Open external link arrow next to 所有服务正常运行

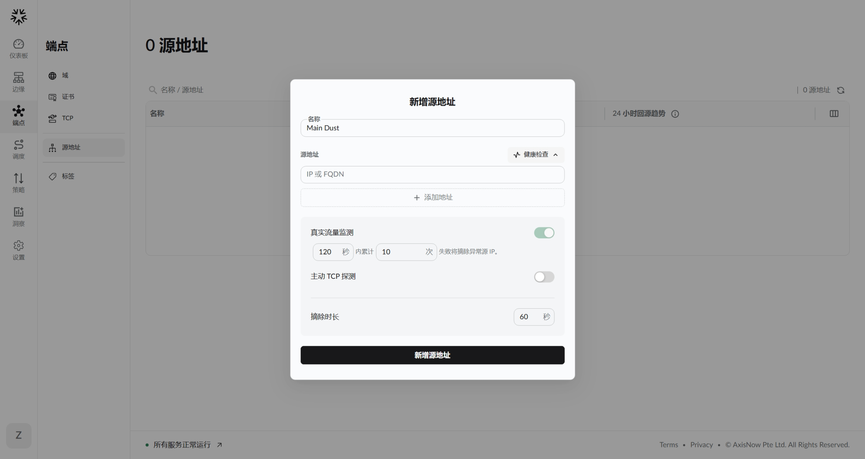pos(220,445)
